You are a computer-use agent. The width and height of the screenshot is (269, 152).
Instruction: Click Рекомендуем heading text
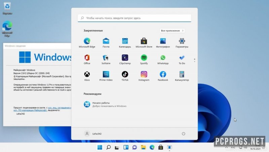92,94
